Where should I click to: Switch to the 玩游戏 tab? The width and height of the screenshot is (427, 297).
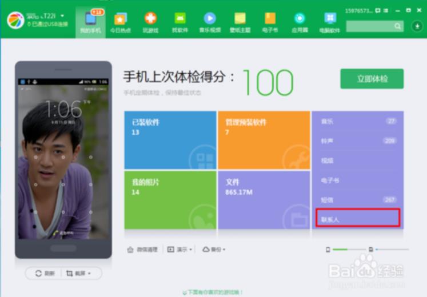pos(150,22)
